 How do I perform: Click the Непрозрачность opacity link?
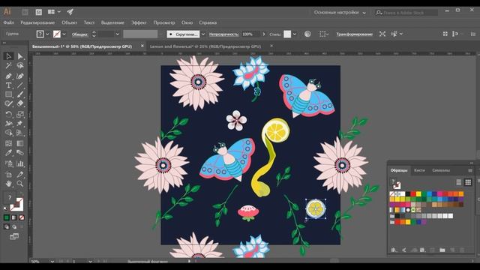(223, 34)
